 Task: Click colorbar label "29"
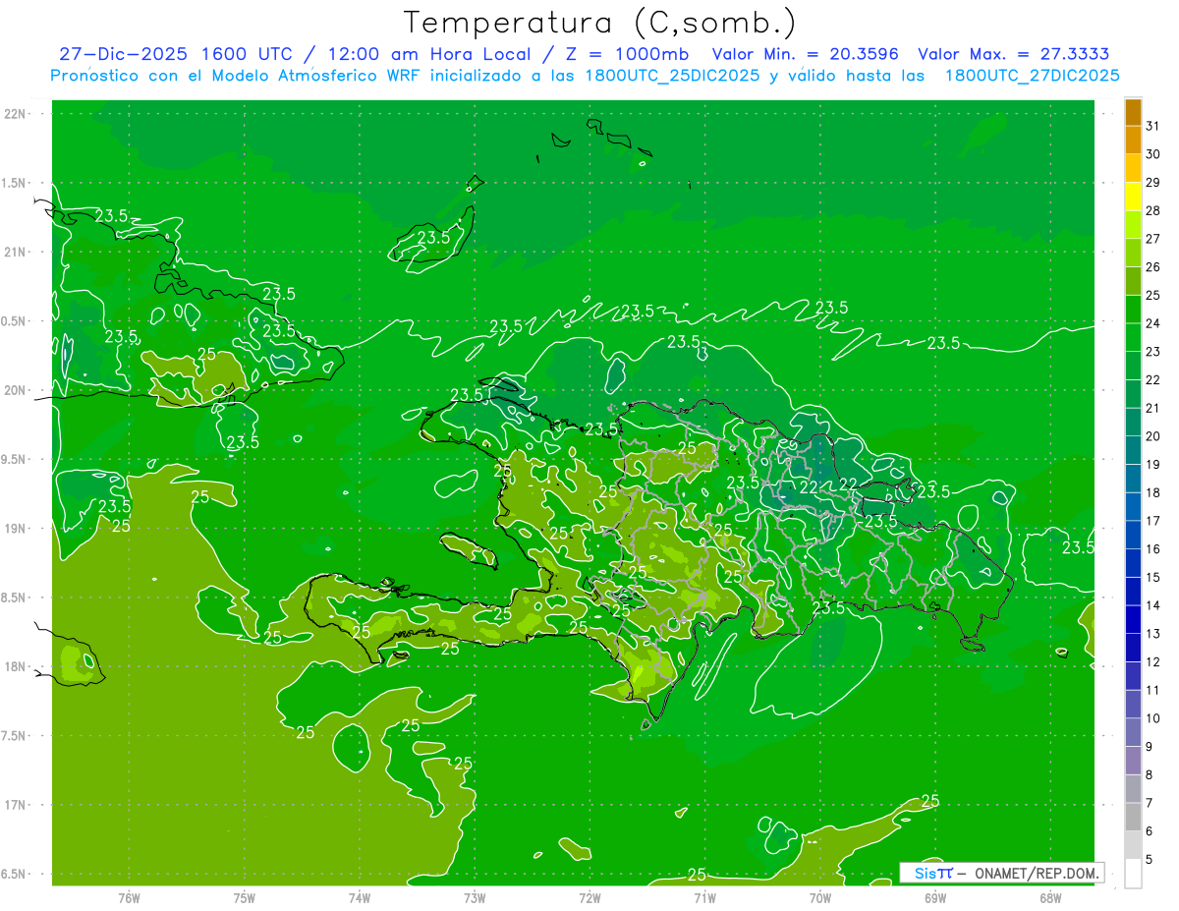tap(1152, 183)
